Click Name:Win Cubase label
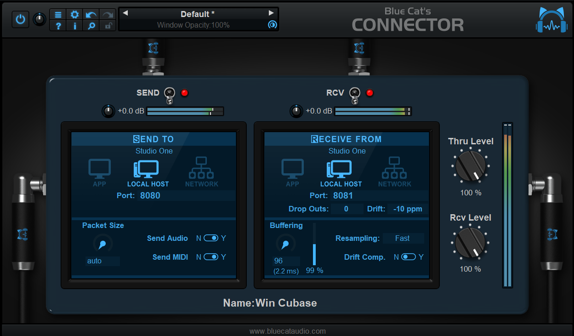Image resolution: width=574 pixels, height=336 pixels. [x=270, y=303]
